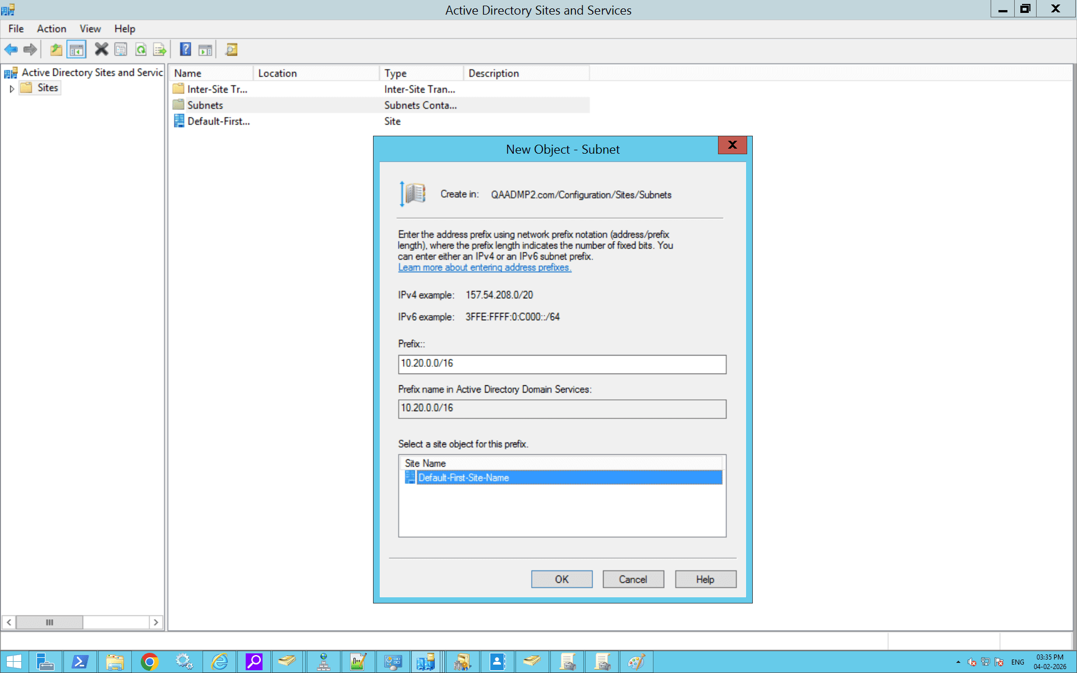Launch Windows PowerShell from the taskbar
1077x673 pixels.
pos(80,662)
